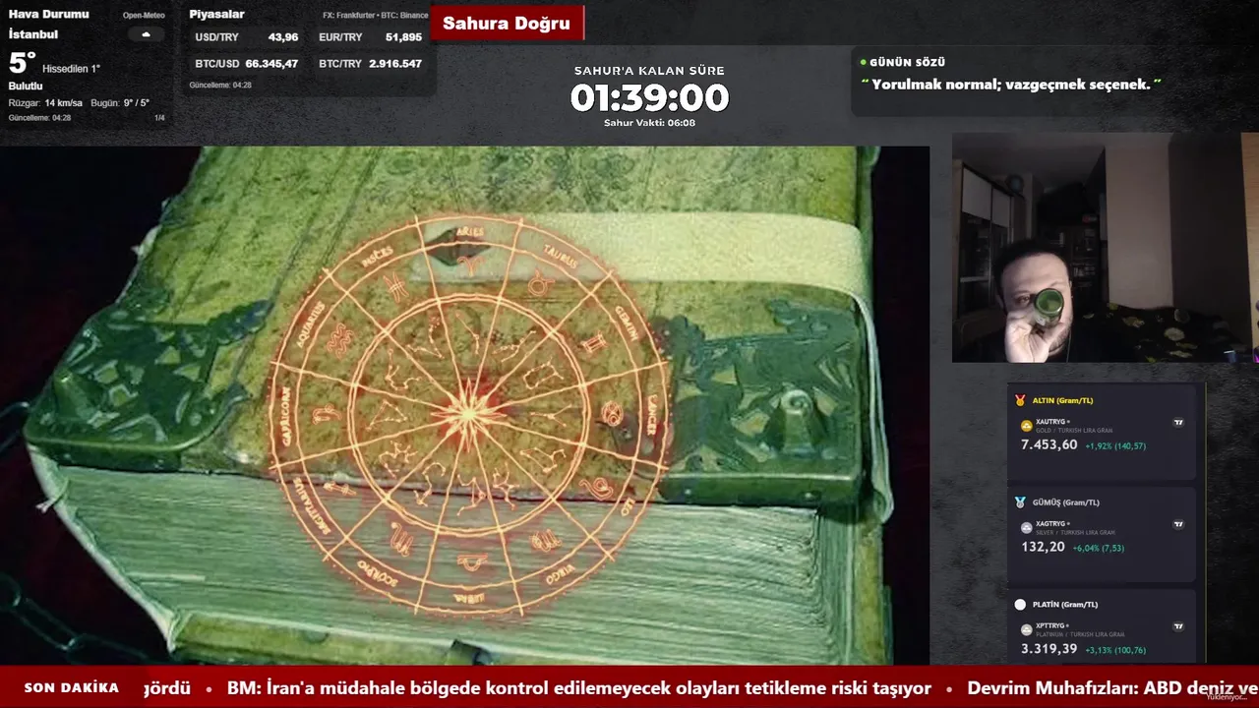Click the quote Yorulmak normal; vazgeçmek seçenek
This screenshot has width=1259, height=708.
point(1011,85)
